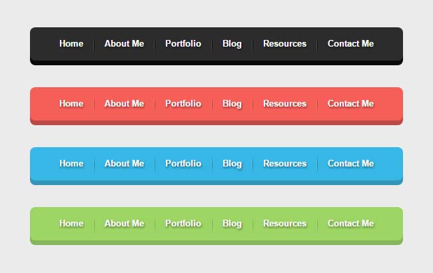Open Resources in the blue navigation bar
Image resolution: width=433 pixels, height=273 pixels.
click(x=284, y=164)
